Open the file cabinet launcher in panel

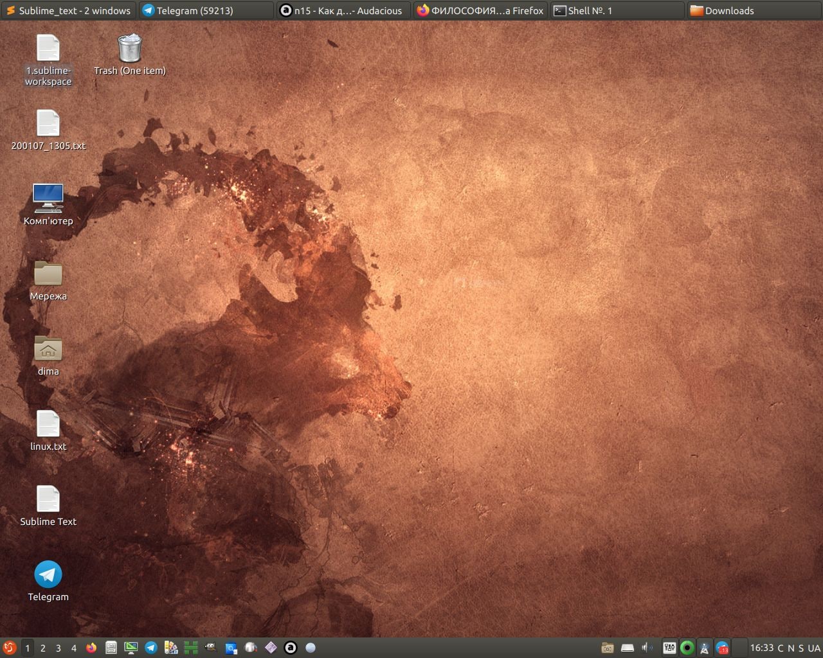point(111,648)
